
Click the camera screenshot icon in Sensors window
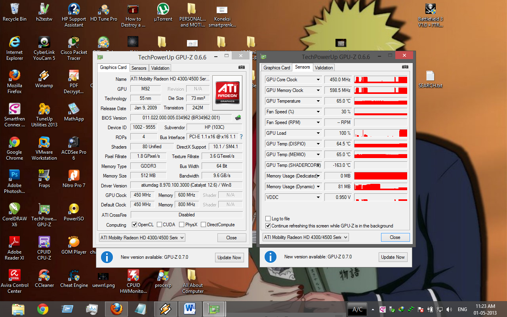pyautogui.click(x=405, y=67)
